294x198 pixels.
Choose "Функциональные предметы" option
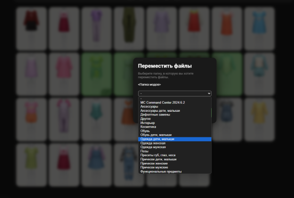[x=175, y=171]
